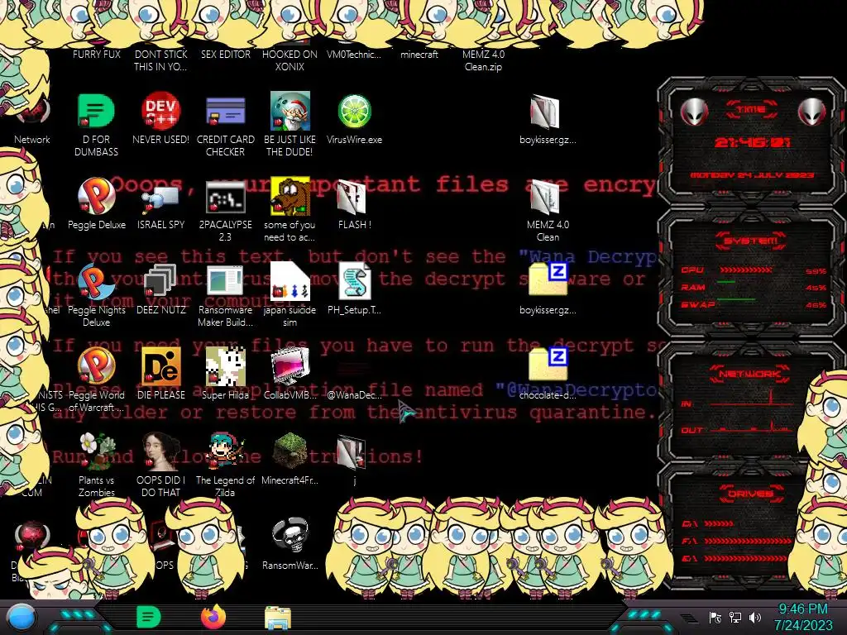This screenshot has width=847, height=635.
Task: Open the PH_Setup.T... script icon
Action: pos(354,282)
